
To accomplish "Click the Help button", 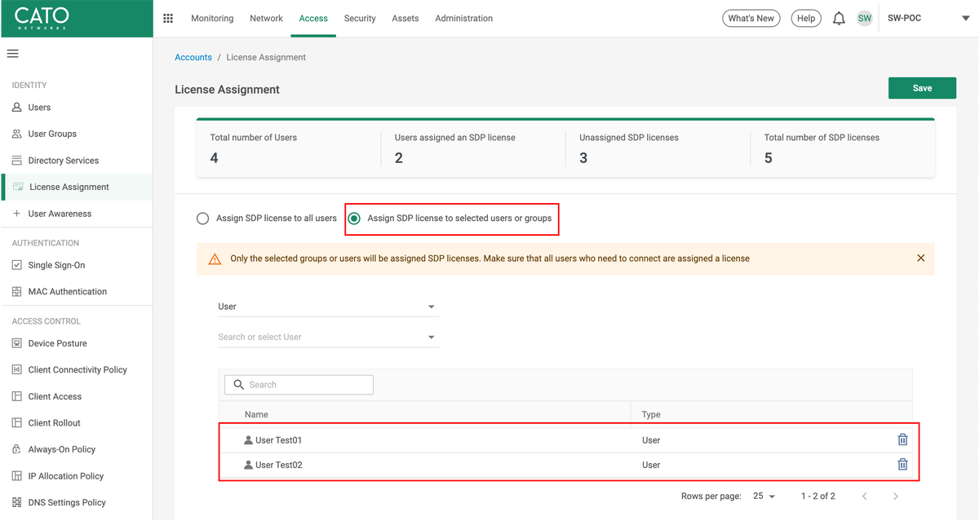I will pyautogui.click(x=806, y=18).
